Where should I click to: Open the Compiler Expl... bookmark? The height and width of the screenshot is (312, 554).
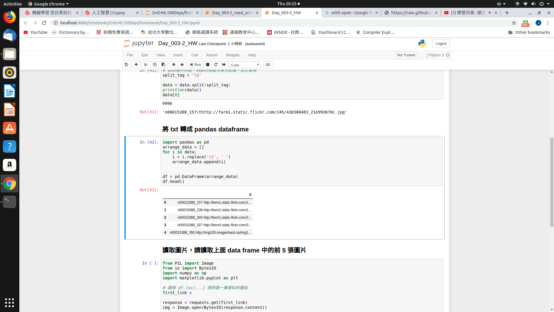click(x=375, y=32)
